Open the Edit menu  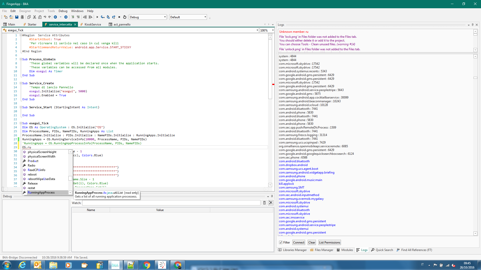pyautogui.click(x=13, y=11)
